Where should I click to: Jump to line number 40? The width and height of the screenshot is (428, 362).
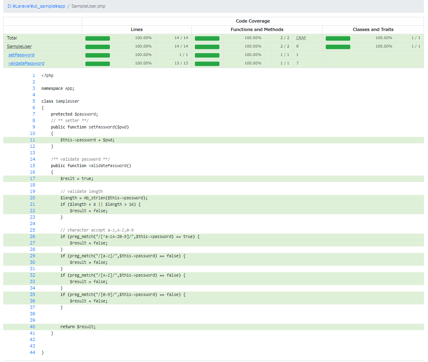pyautogui.click(x=33, y=327)
